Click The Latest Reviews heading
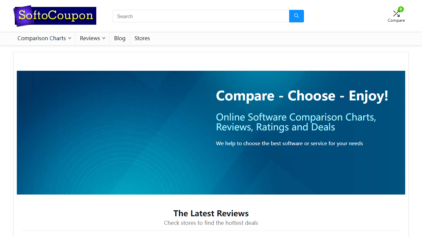The height and width of the screenshot is (237, 422). (211, 213)
